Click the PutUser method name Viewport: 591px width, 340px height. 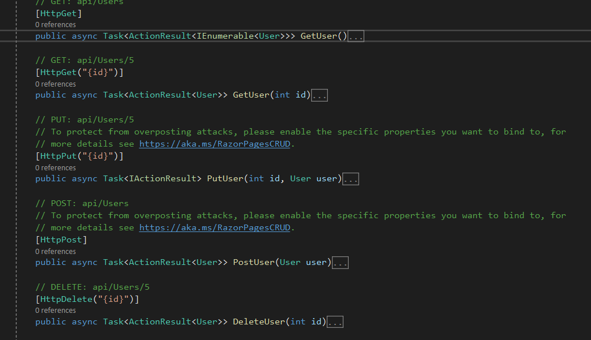[x=225, y=178]
